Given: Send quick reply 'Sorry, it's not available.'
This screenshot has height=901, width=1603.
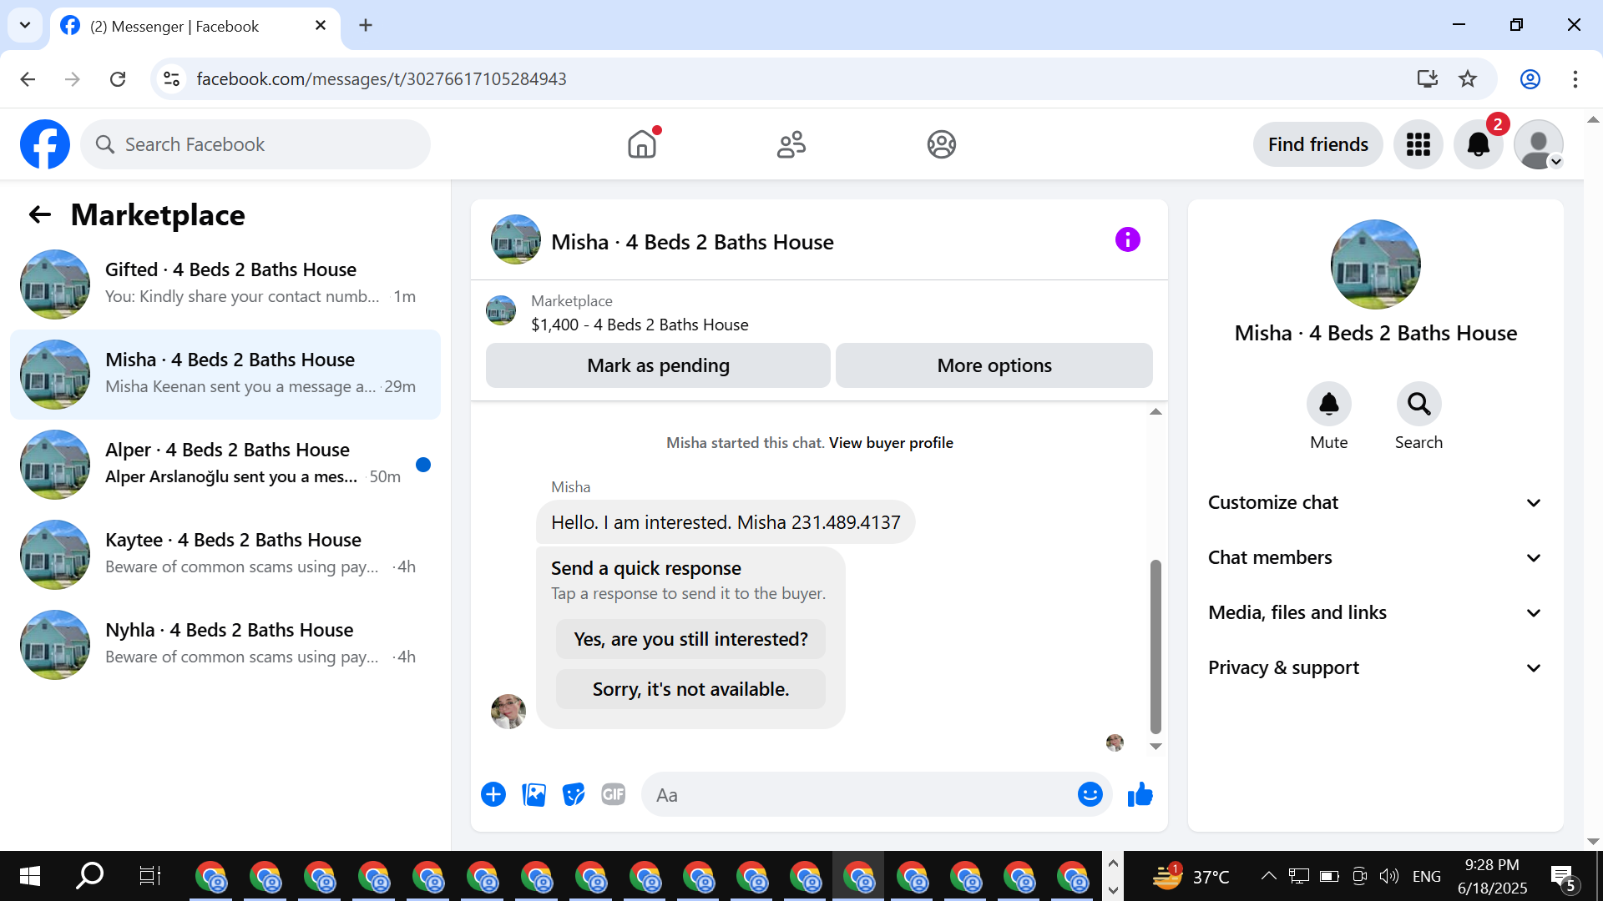Looking at the screenshot, I should click(x=690, y=689).
